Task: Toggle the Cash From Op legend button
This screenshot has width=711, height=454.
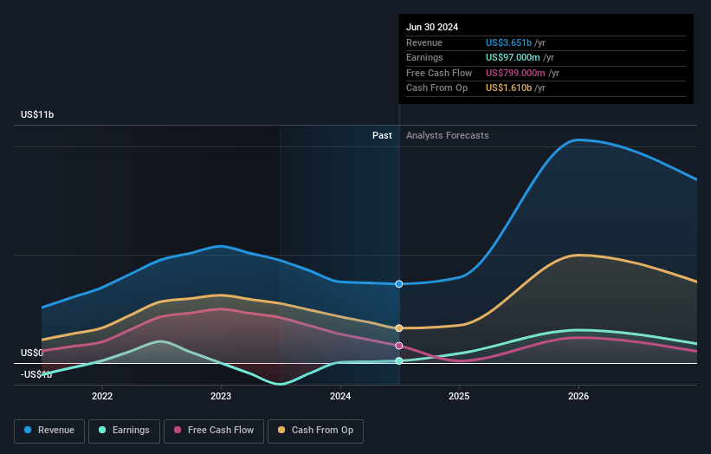Action: 315,431
